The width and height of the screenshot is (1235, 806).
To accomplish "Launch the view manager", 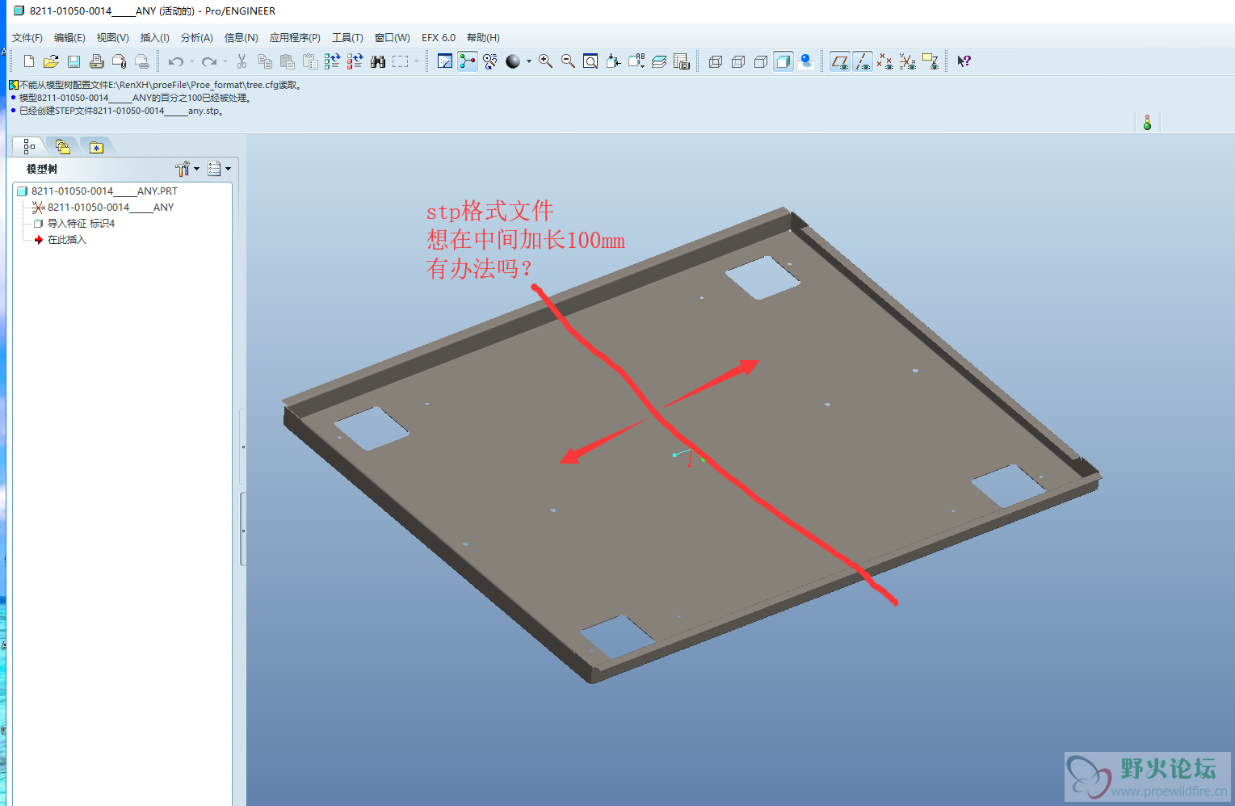I will click(682, 61).
